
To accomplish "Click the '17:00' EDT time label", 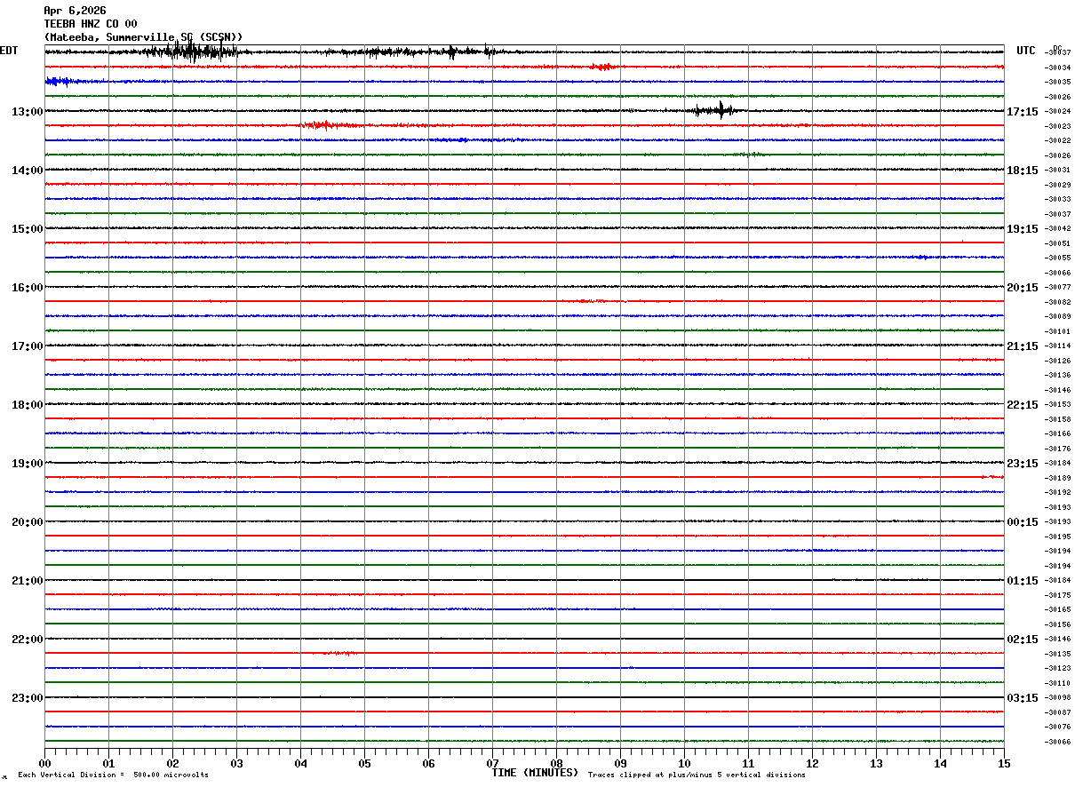I will 27,346.
